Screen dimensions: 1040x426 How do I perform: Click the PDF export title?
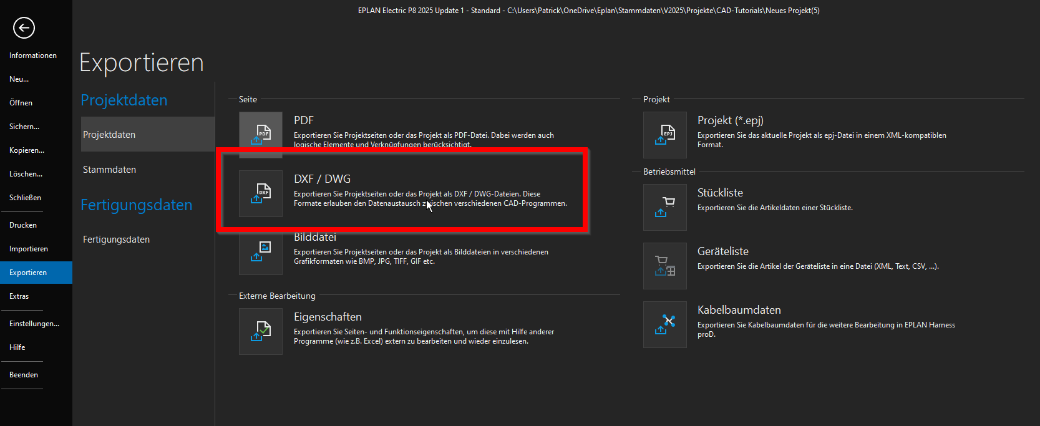[304, 120]
